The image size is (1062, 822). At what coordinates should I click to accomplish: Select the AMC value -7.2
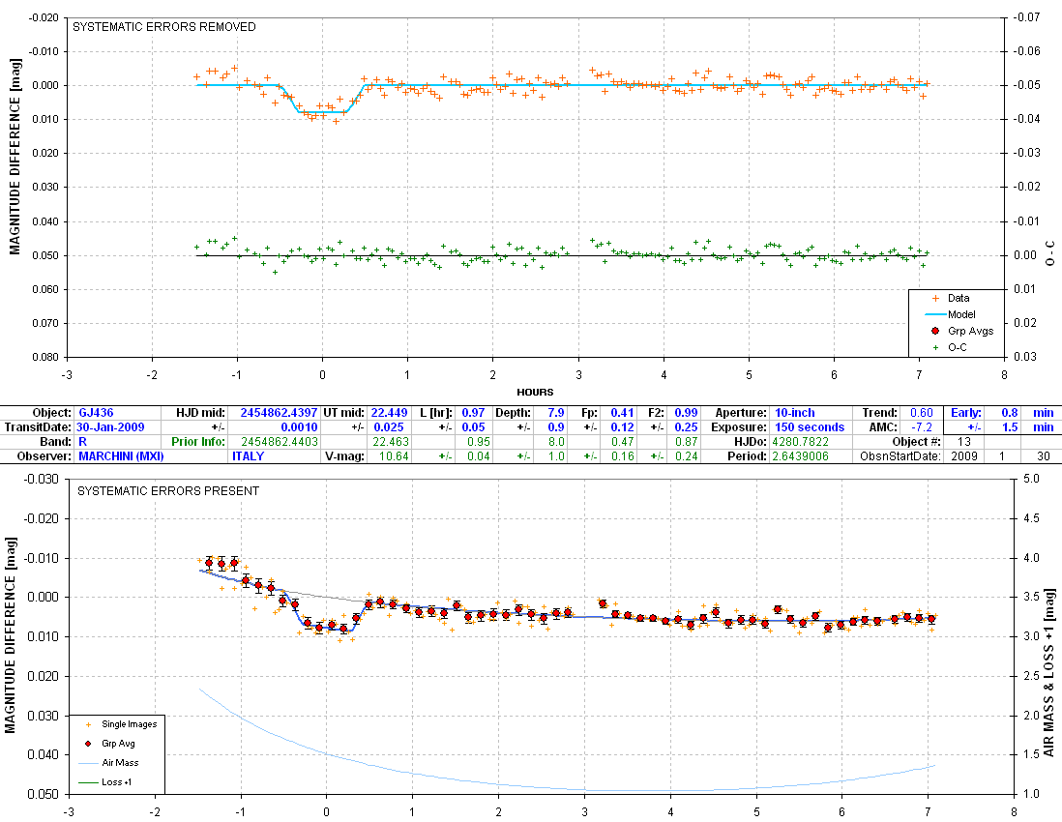(922, 427)
